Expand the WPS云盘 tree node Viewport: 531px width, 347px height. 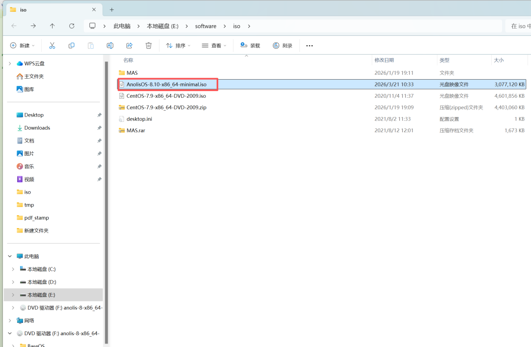(10, 63)
